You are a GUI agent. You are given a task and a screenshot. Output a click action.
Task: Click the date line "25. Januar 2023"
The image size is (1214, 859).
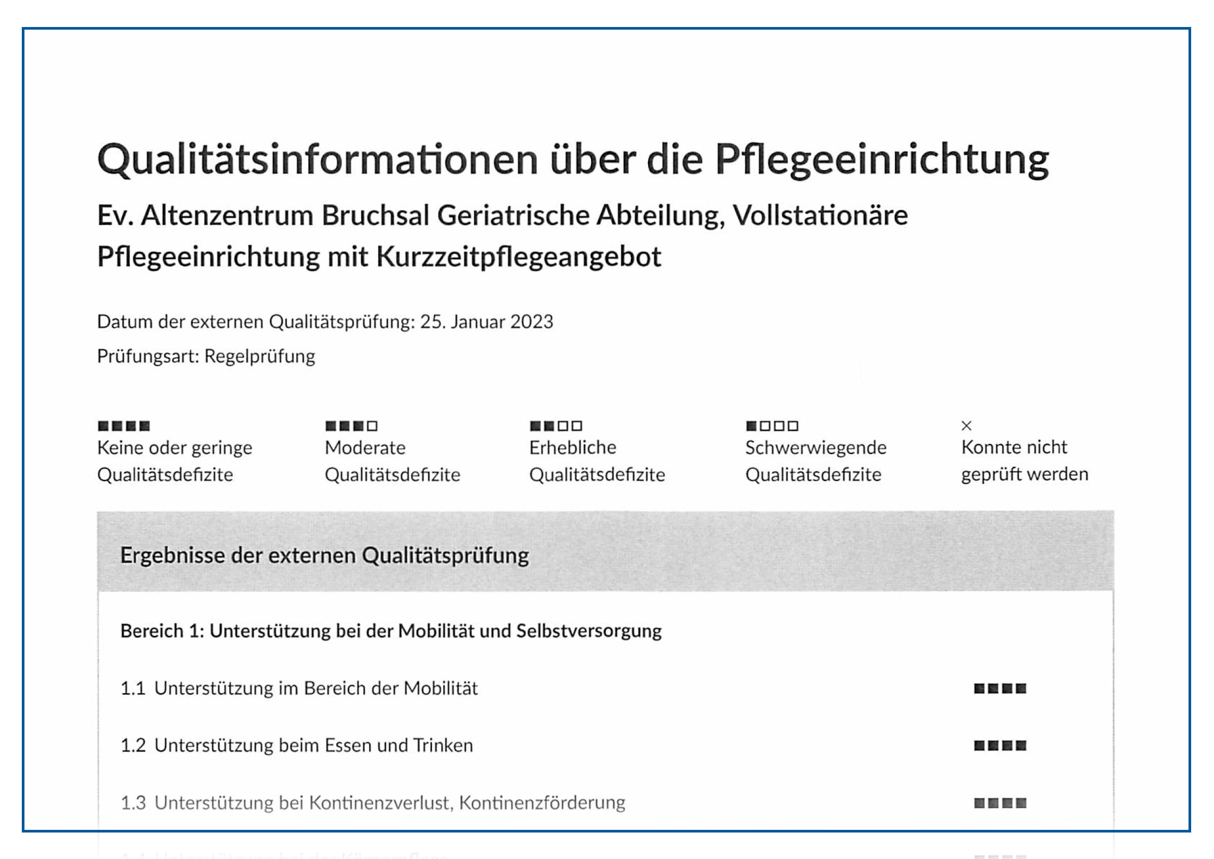point(486,322)
